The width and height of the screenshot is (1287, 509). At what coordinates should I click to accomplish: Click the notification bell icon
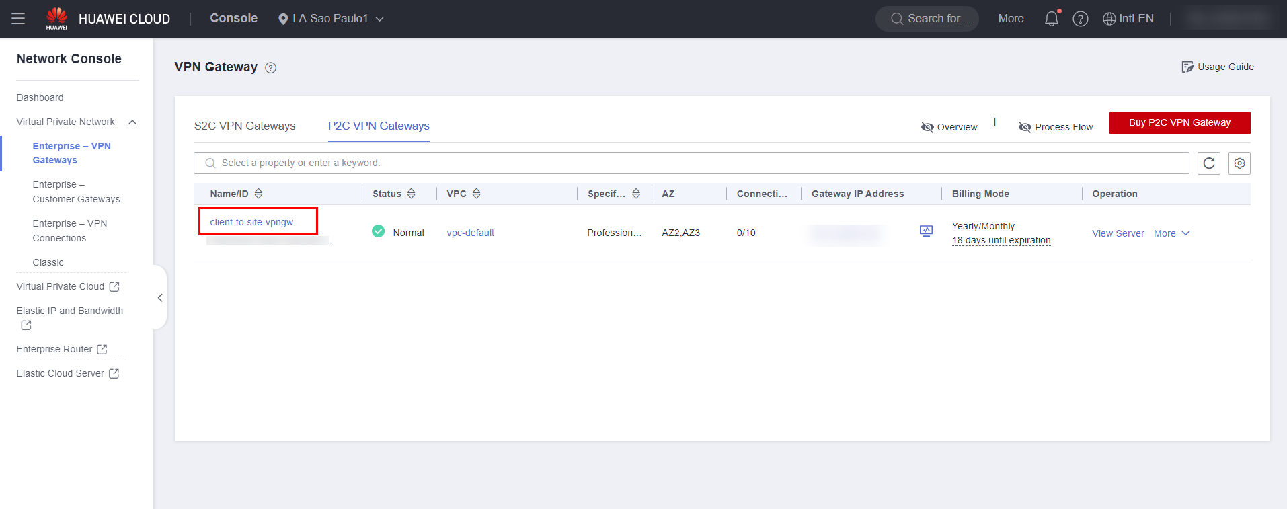point(1051,19)
